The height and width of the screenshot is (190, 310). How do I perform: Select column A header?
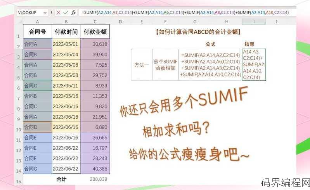coord(37,22)
